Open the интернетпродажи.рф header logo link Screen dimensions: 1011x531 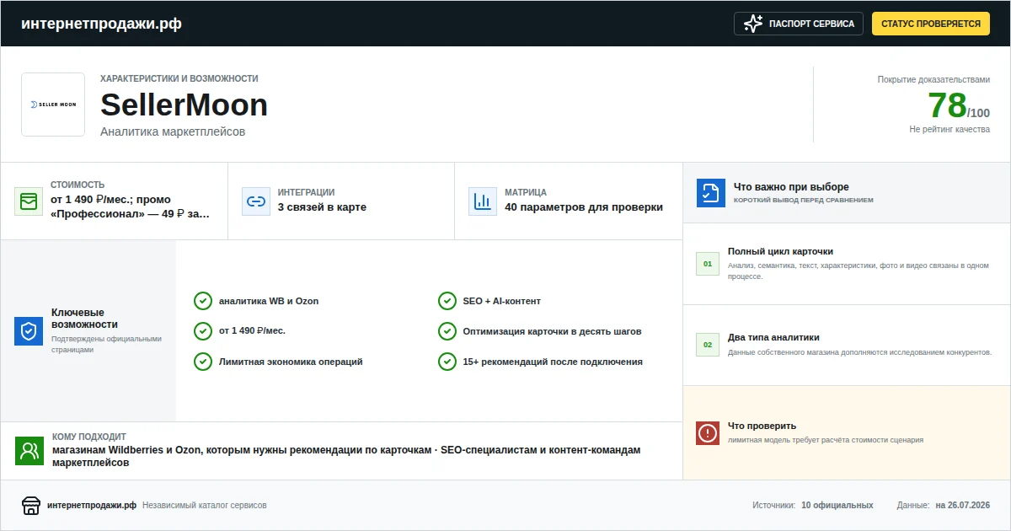click(101, 24)
